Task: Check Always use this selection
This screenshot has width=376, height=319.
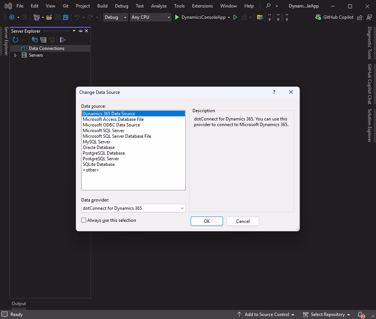Action: click(x=84, y=220)
